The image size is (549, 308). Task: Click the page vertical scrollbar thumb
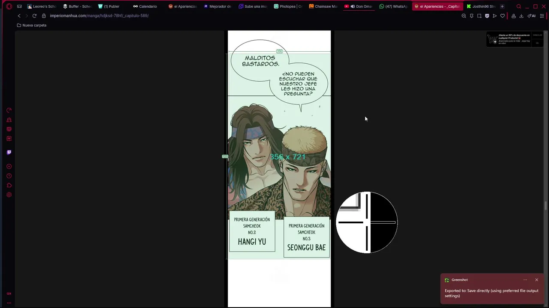click(x=546, y=206)
